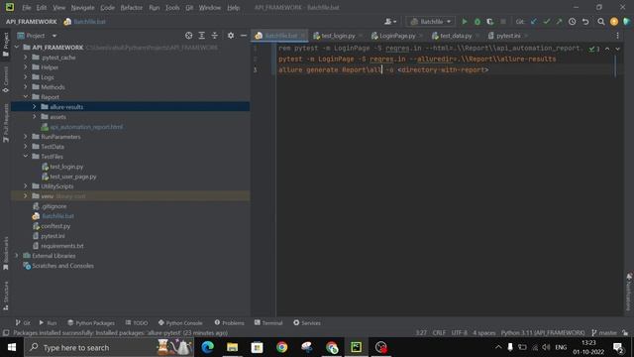Click the master Git branch widget
Screen dimensions: 634x357
tap(604, 333)
